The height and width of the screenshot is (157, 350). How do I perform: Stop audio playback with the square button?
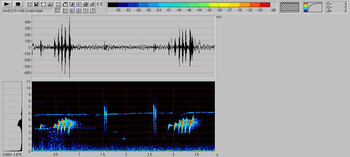(18, 4)
